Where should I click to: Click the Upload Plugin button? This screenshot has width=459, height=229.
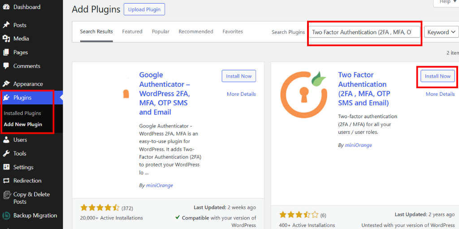tap(144, 9)
